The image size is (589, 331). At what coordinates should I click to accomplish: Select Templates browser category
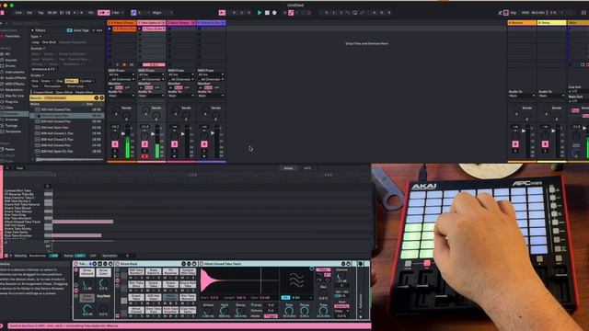[x=13, y=131]
